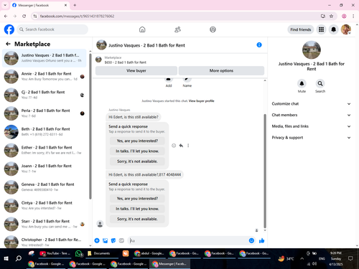Viewport: 359px width, 269px height.
Task: Open Perla conversation
Action: click(x=45, y=113)
